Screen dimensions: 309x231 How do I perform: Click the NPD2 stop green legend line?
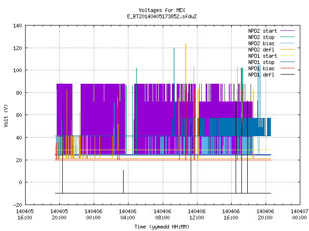[x=288, y=37]
